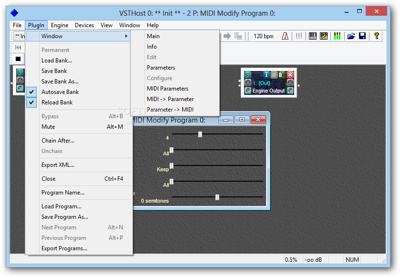
Task: Open keyboard configuration icon with wrench
Action: [x=324, y=36]
